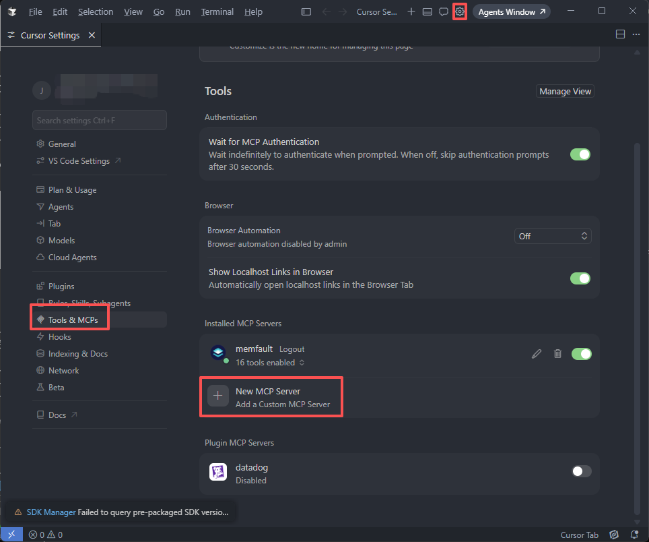Open the Help menu

(x=253, y=11)
